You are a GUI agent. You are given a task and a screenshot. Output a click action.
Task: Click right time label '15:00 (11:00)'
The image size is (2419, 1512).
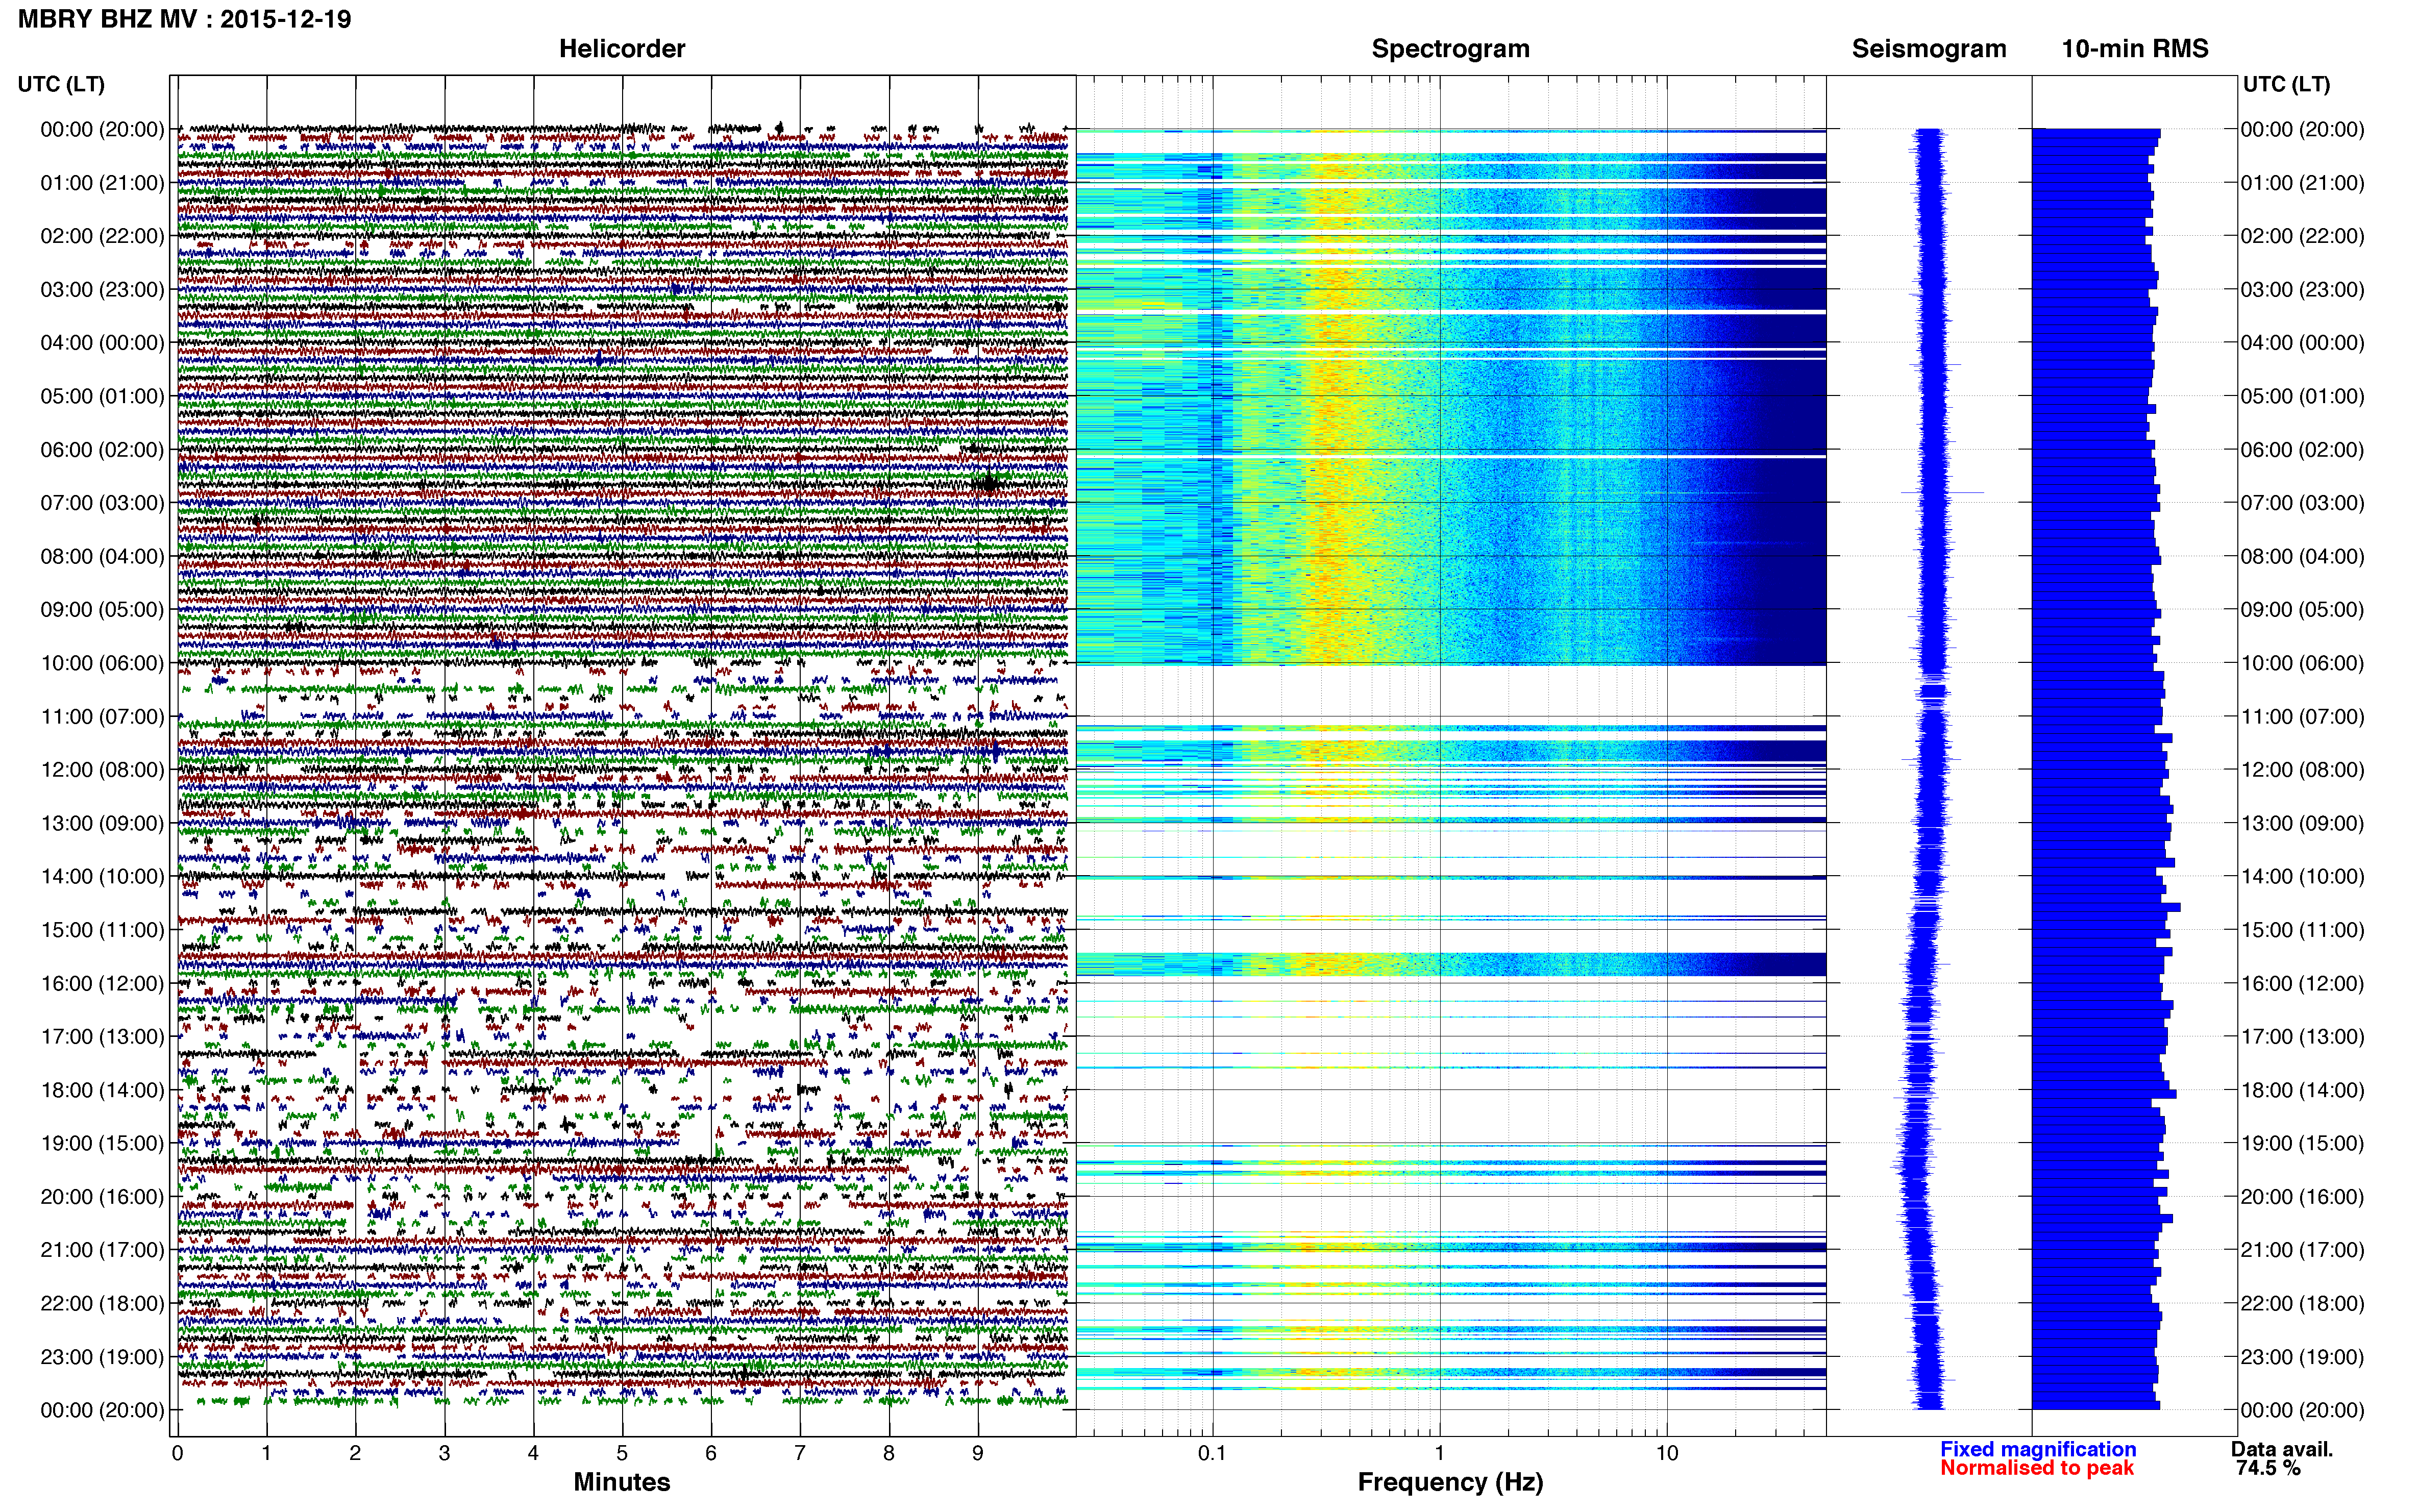[2302, 930]
